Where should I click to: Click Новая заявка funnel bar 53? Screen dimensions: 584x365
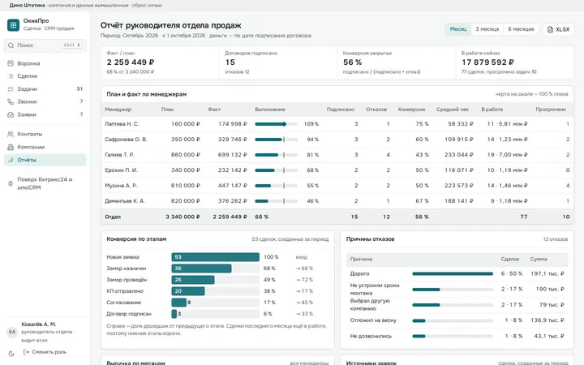point(215,257)
